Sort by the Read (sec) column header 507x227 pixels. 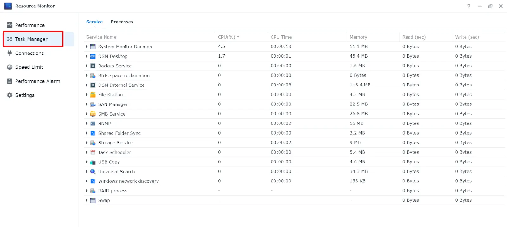point(426,37)
